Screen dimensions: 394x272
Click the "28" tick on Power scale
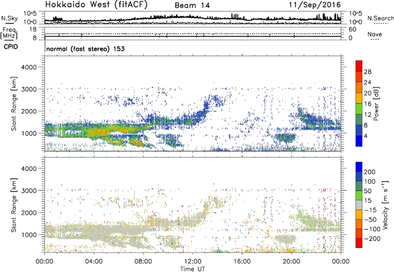click(x=367, y=72)
